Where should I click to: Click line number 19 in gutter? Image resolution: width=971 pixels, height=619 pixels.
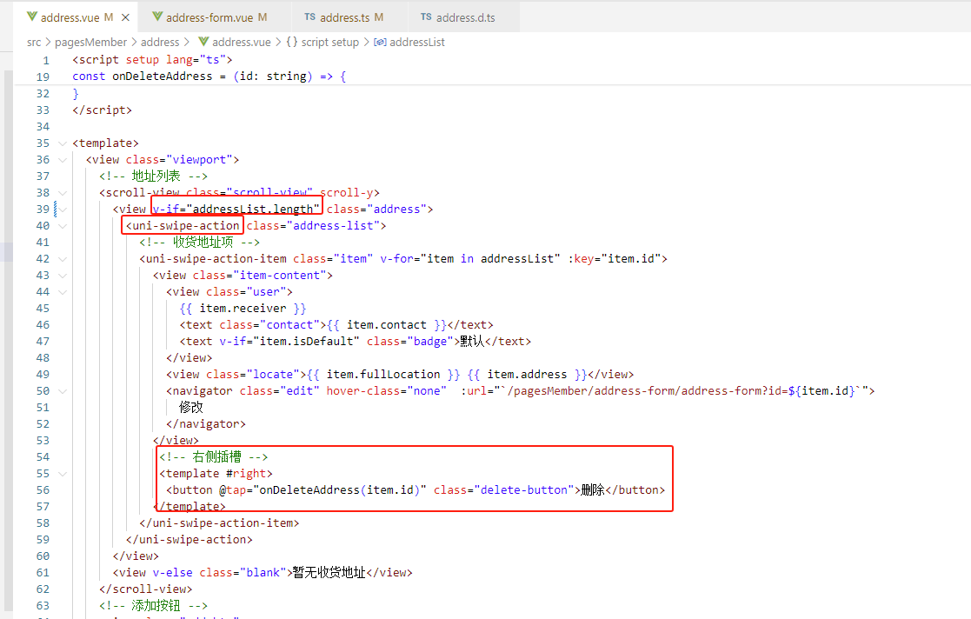click(43, 77)
